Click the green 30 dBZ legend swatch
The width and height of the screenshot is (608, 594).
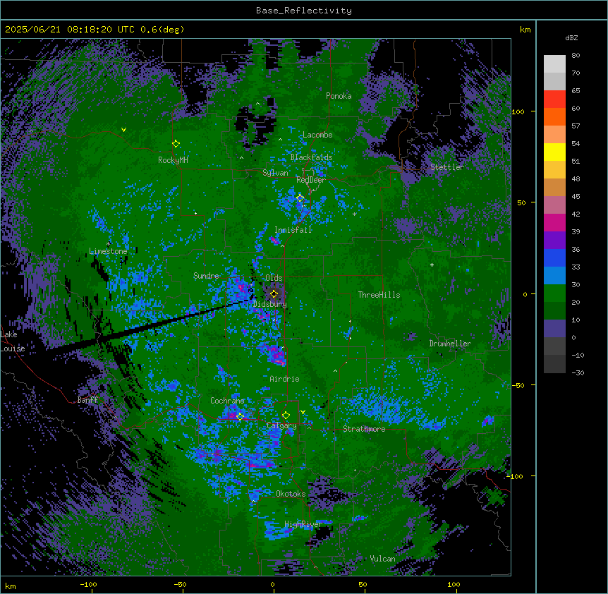(554, 293)
